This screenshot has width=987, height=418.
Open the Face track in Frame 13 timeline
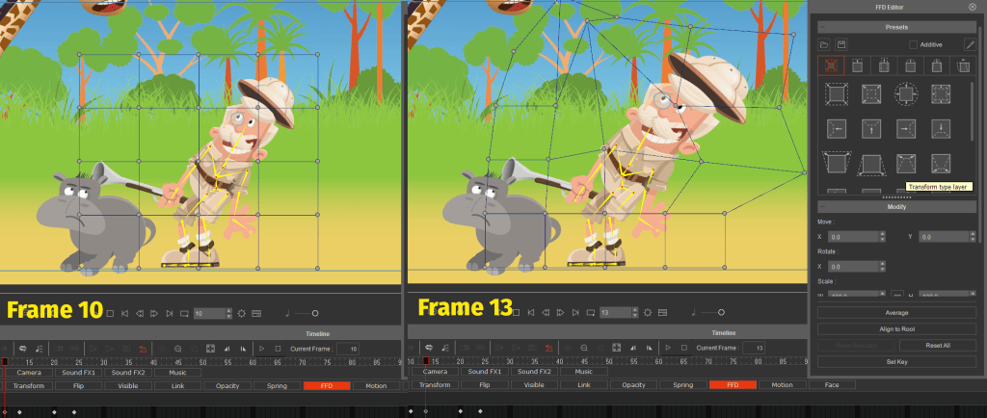pos(832,384)
